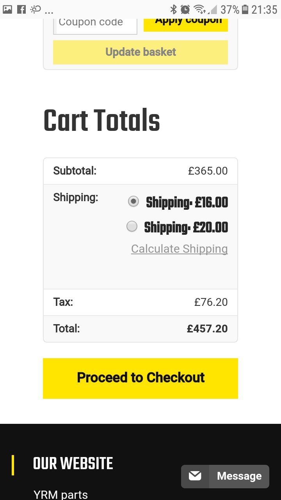Open the Message chat widget label

pyautogui.click(x=239, y=476)
